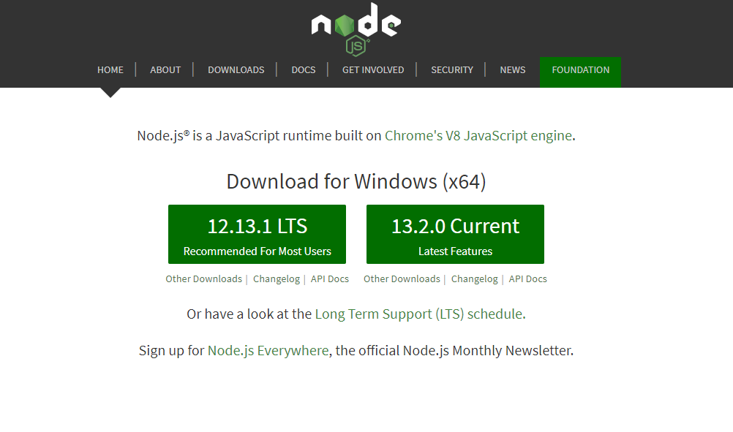Screen dimensions: 733x432
Task: Download 13.2.0 Current version
Action: click(455, 234)
